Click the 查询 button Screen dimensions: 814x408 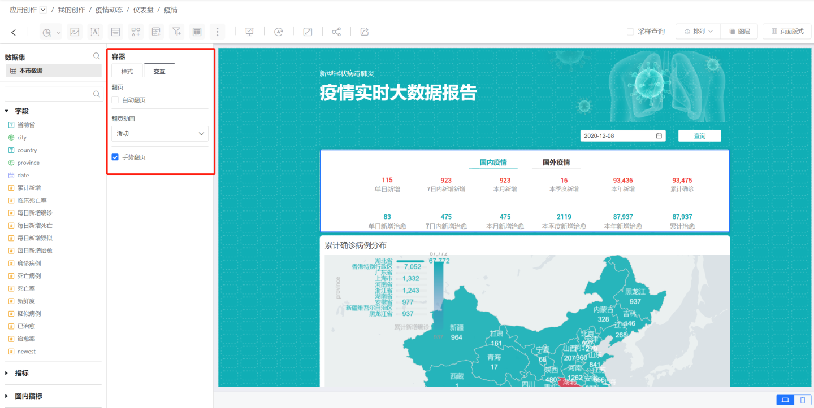(699, 136)
